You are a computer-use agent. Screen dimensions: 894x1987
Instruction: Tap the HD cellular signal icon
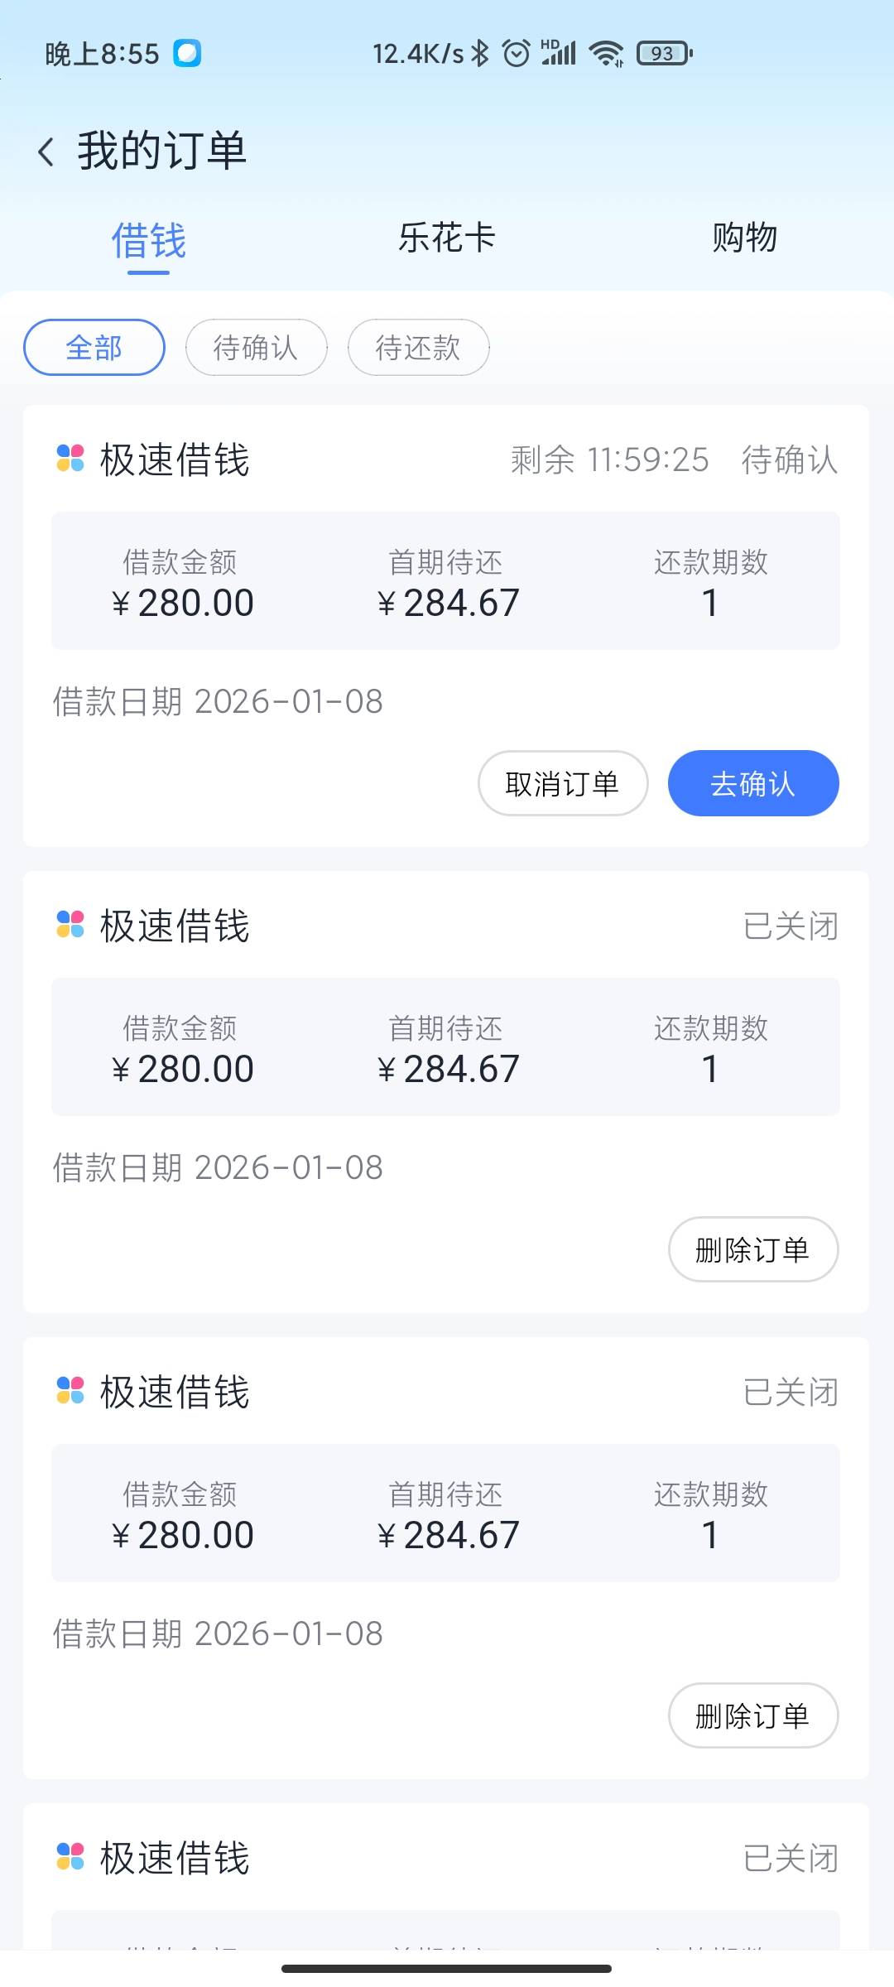[x=559, y=53]
